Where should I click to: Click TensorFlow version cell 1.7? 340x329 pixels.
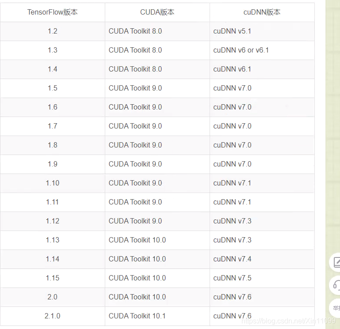pos(53,126)
